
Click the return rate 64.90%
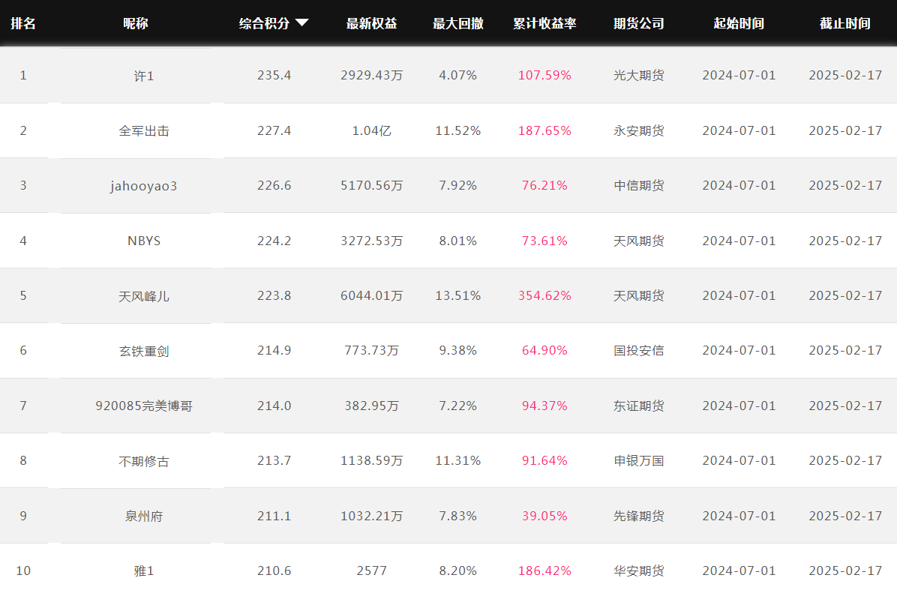pos(544,351)
